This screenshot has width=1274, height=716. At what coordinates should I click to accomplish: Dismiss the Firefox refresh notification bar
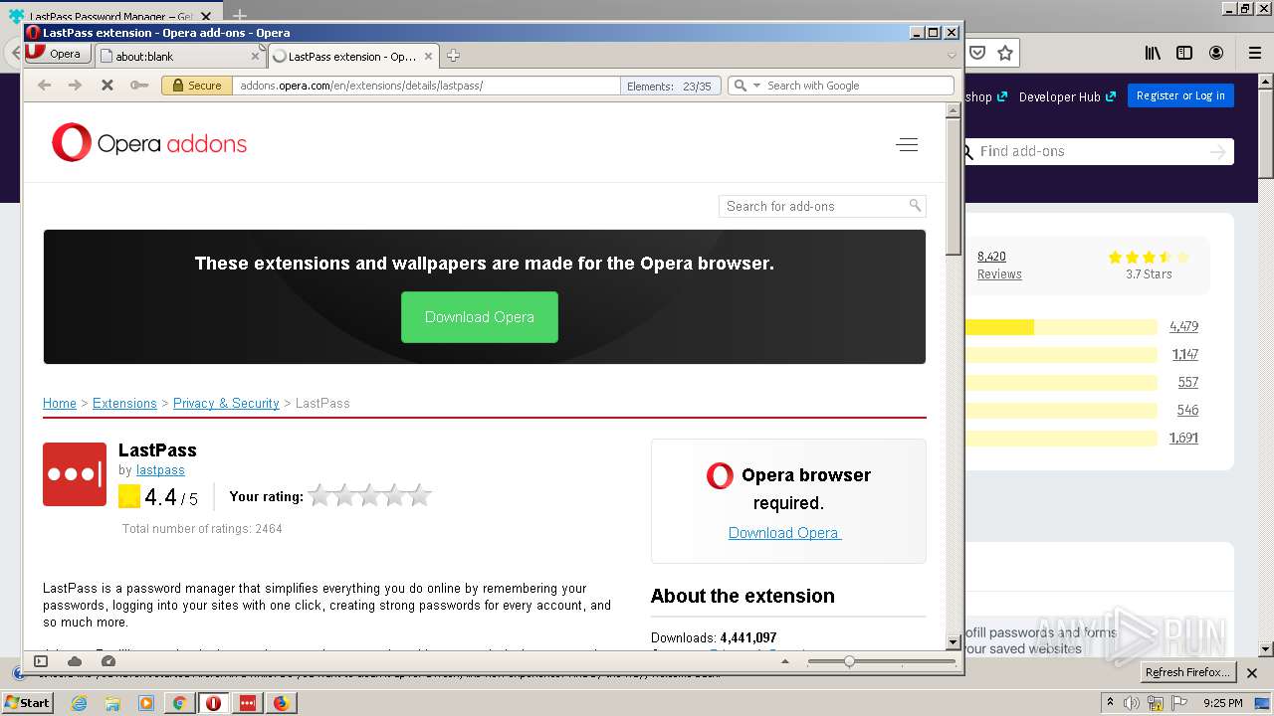1252,672
